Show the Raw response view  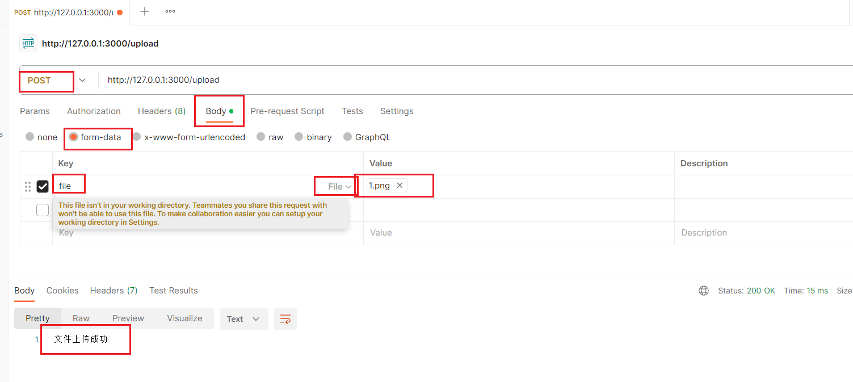81,318
